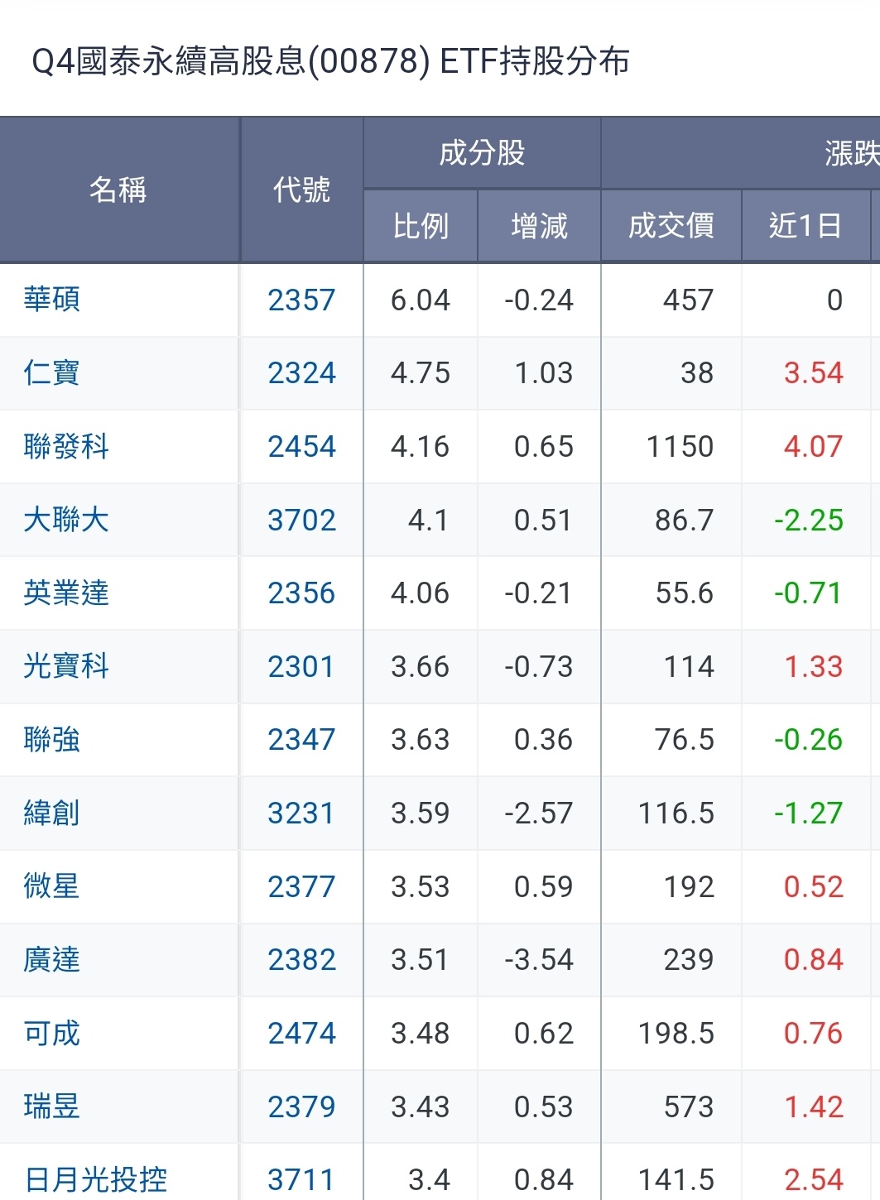
Task: Click stock code 2377
Action: [301, 886]
